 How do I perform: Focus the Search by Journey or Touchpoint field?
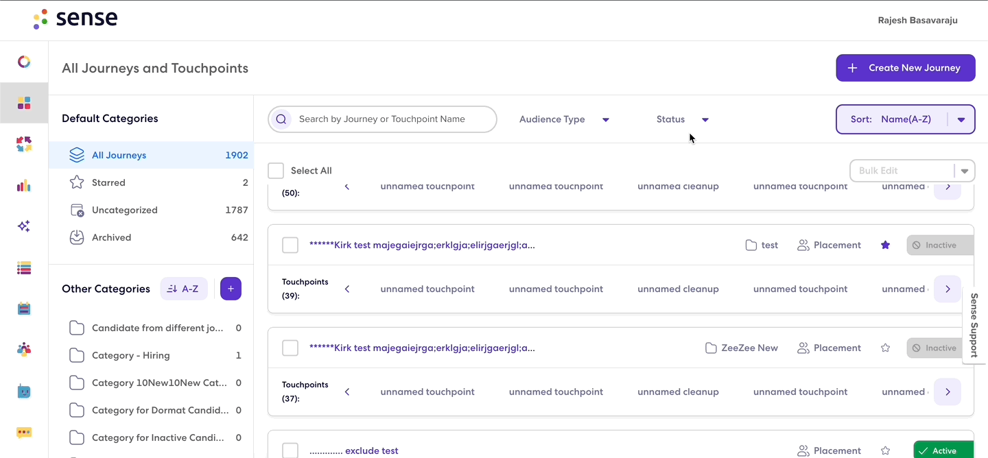coord(382,119)
